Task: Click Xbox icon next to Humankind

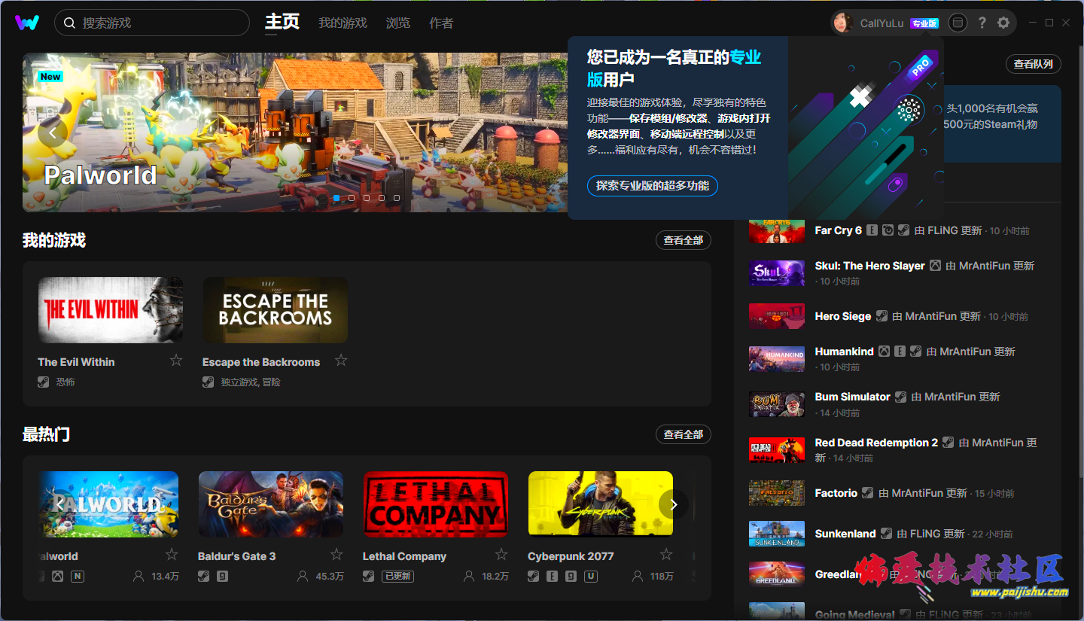Action: 884,352
